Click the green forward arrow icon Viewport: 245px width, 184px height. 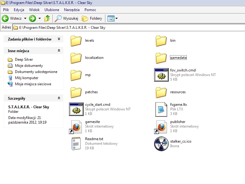click(32, 18)
